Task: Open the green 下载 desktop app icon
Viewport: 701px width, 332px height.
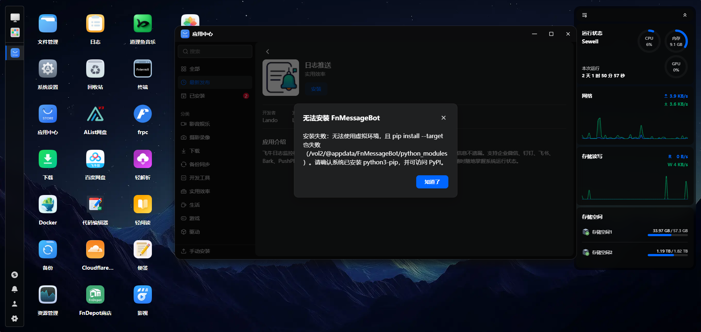Action: point(48,159)
